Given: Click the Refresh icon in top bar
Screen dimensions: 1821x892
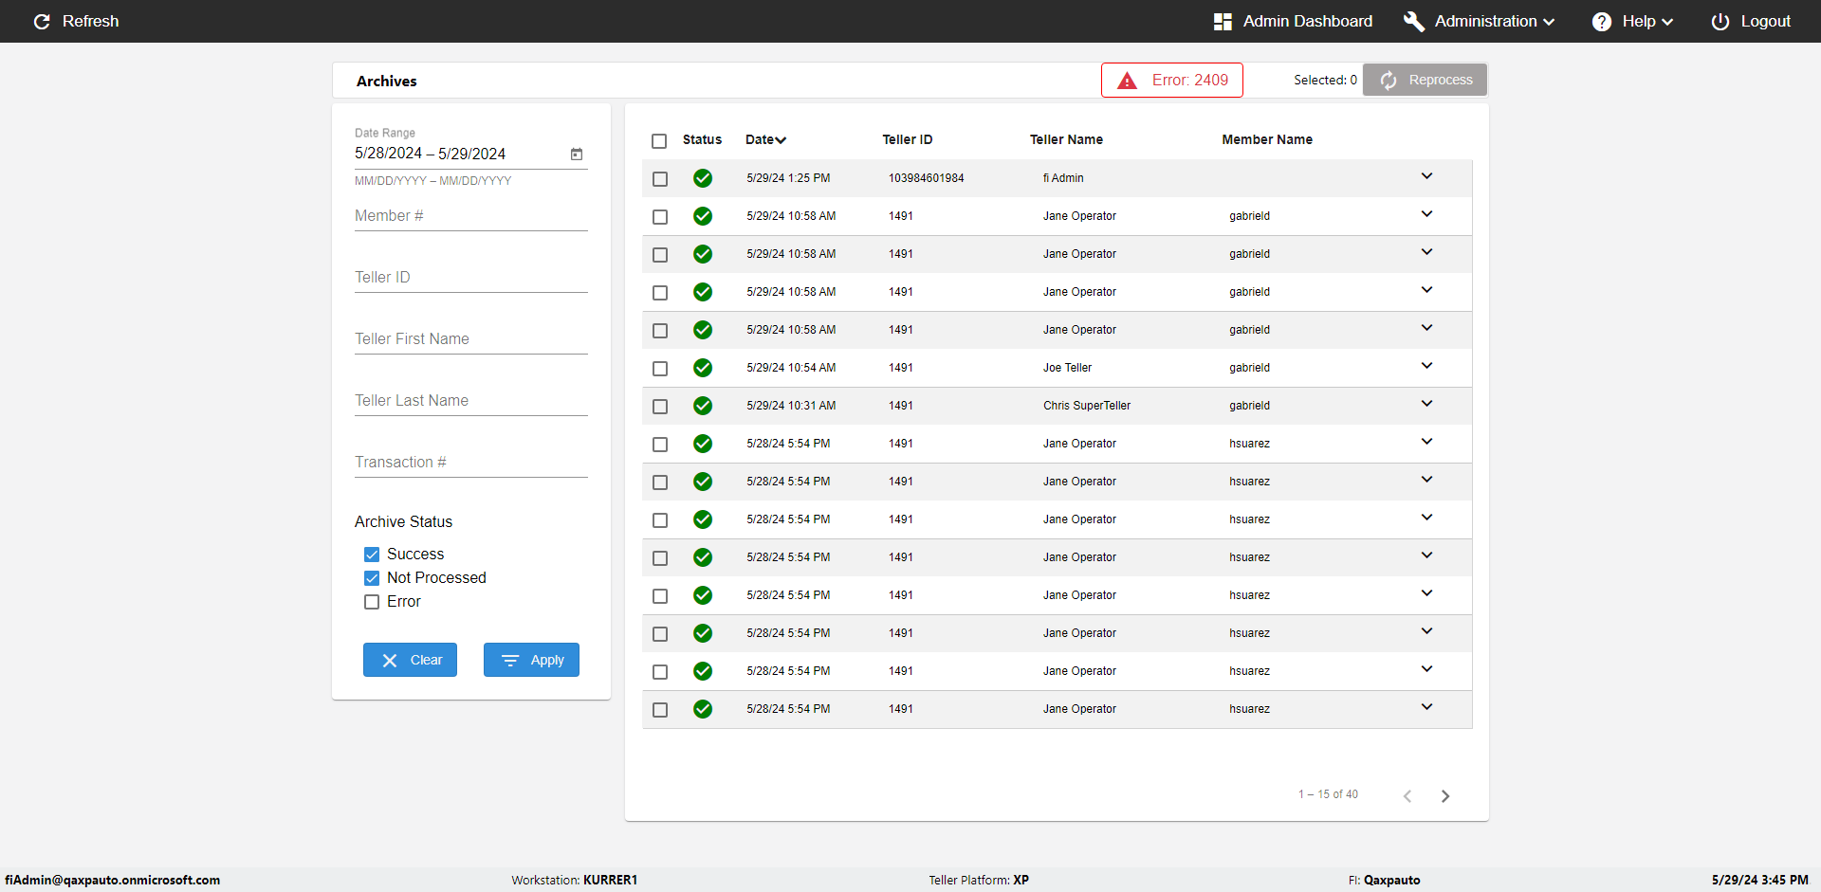Looking at the screenshot, I should [x=42, y=21].
